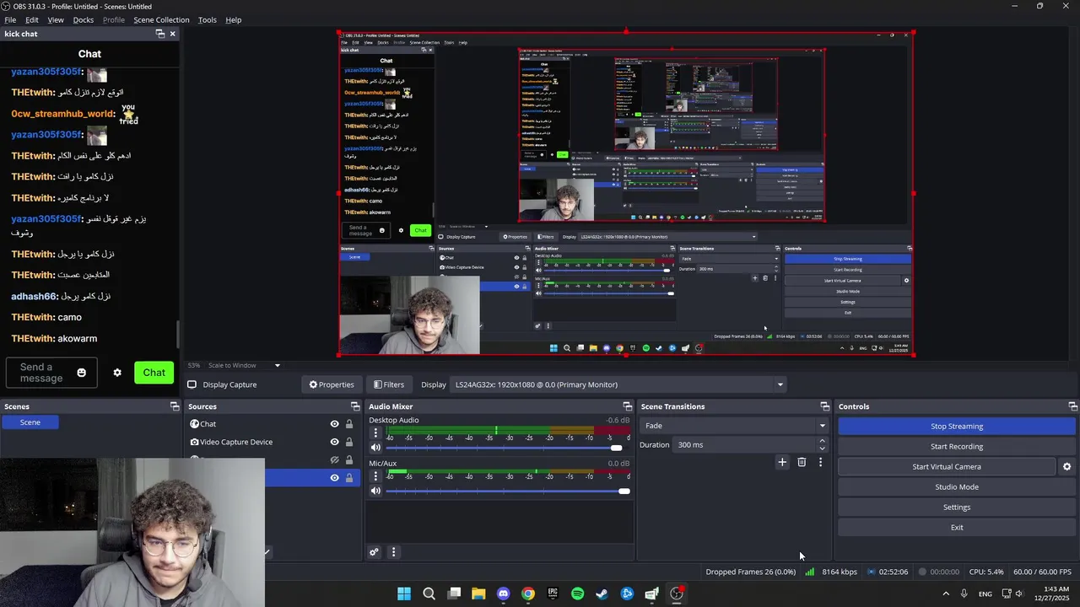This screenshot has width=1080, height=607.
Task: Open the Edit menu
Action: (x=32, y=19)
